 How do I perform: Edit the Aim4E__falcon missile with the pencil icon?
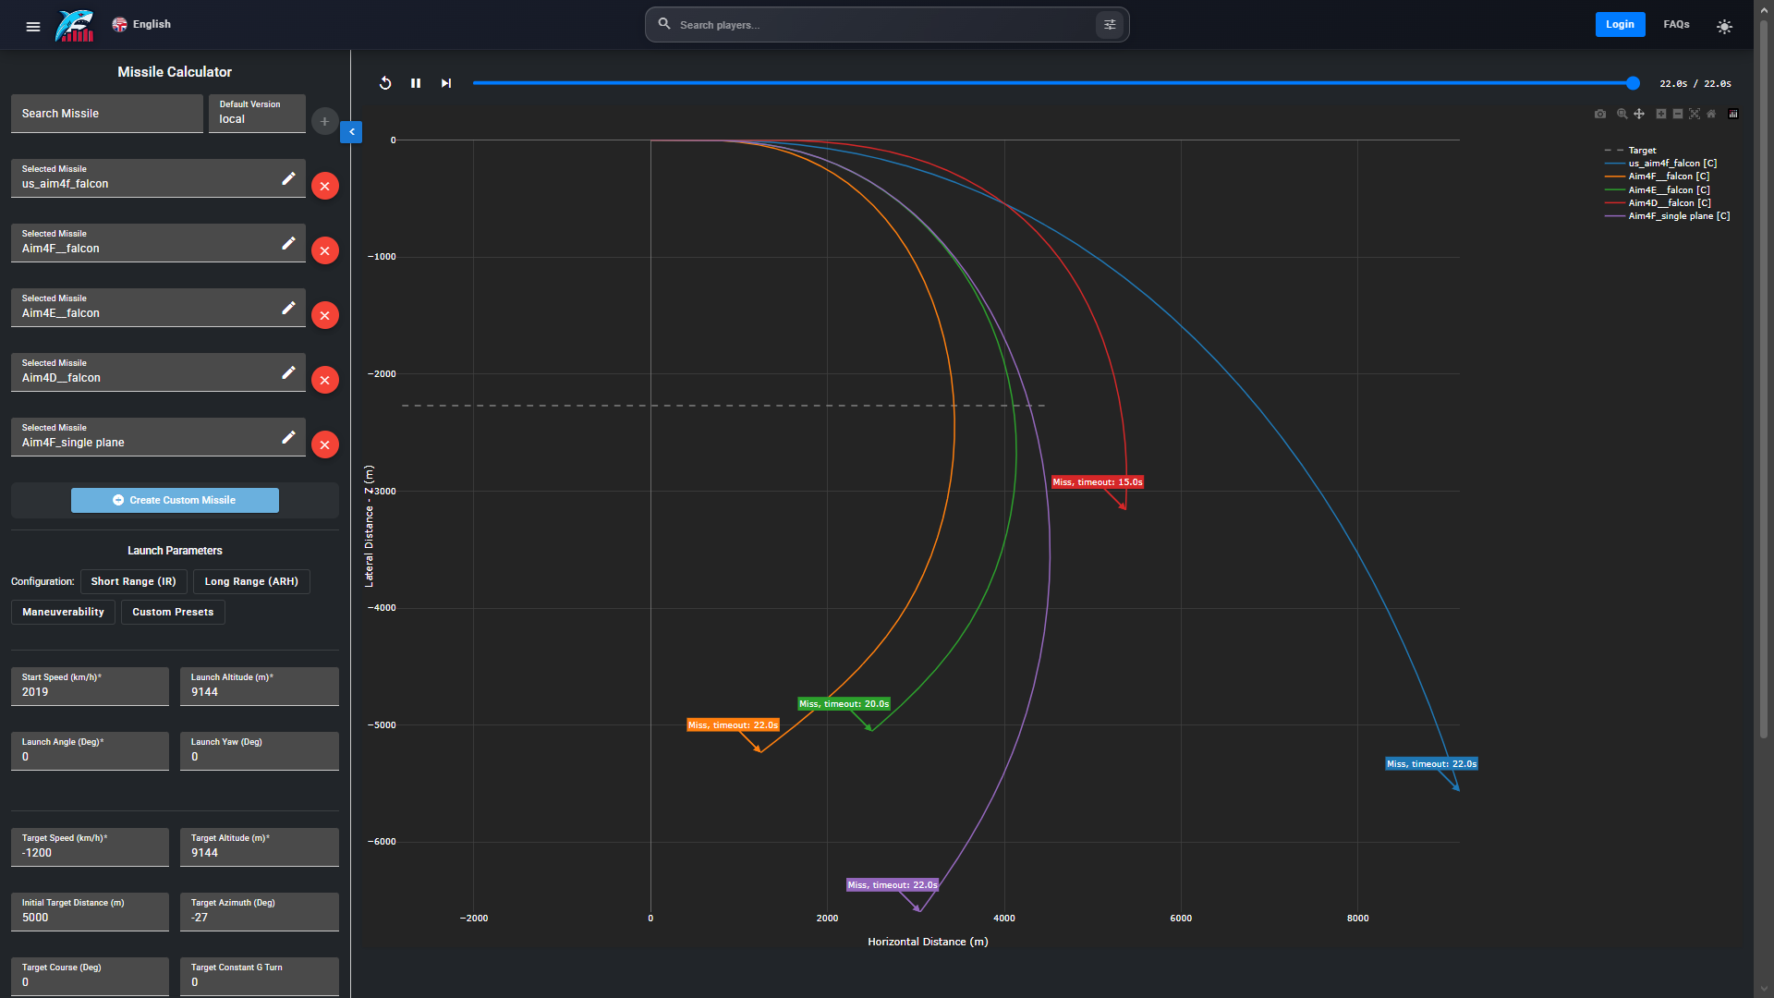(x=288, y=308)
